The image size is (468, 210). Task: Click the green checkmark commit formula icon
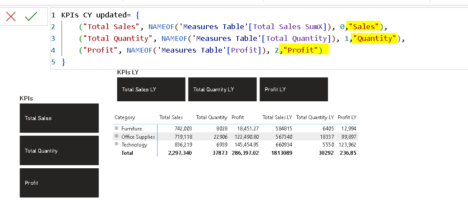[x=31, y=17]
